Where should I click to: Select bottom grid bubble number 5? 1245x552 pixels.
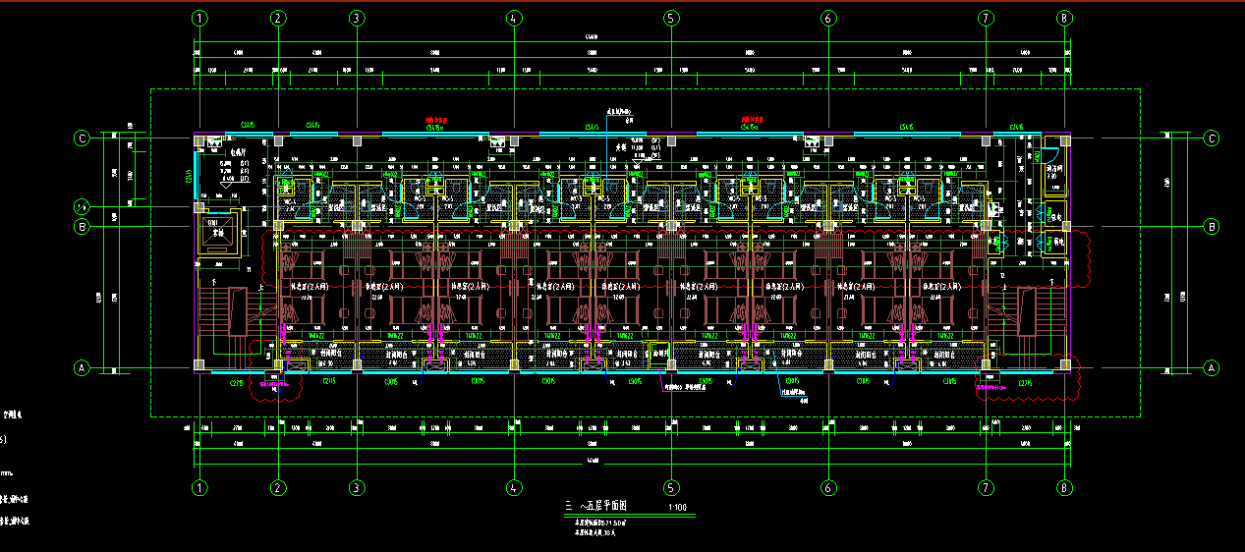[x=671, y=487]
